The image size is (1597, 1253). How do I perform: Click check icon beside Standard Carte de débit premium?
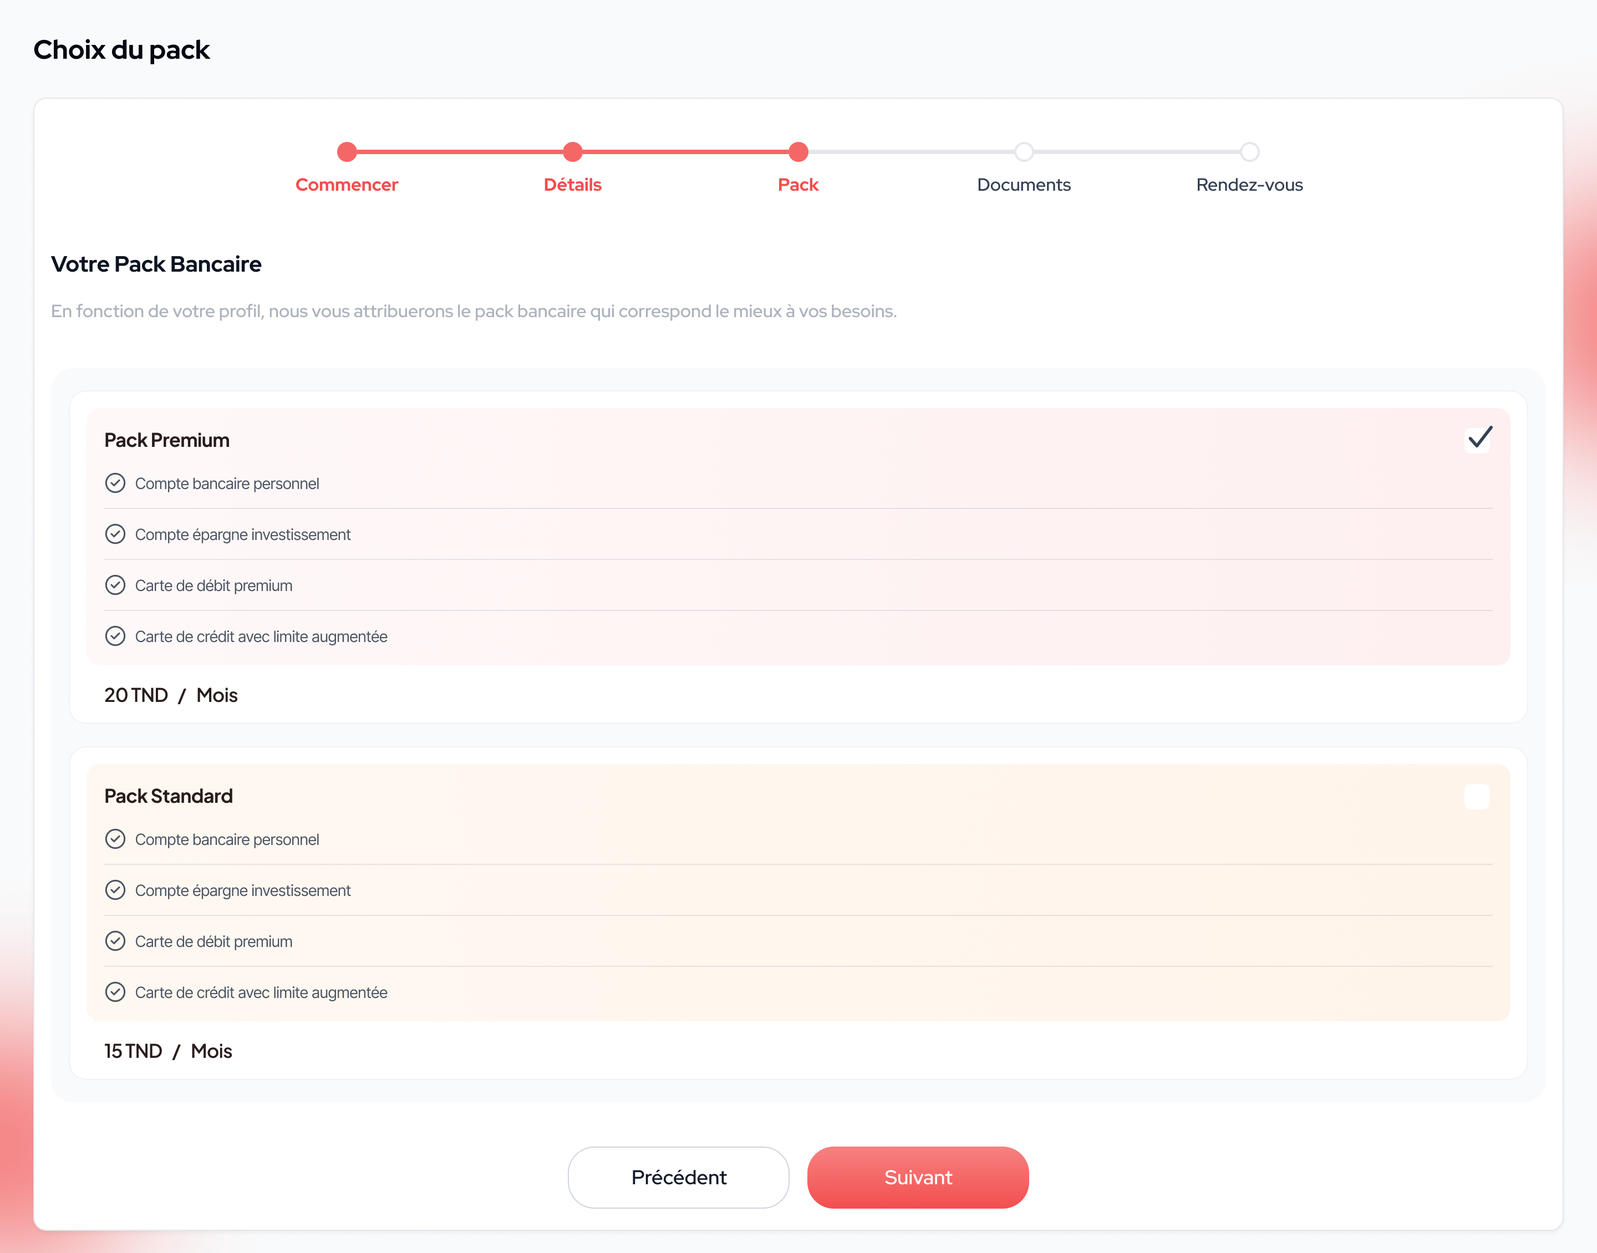pos(115,940)
